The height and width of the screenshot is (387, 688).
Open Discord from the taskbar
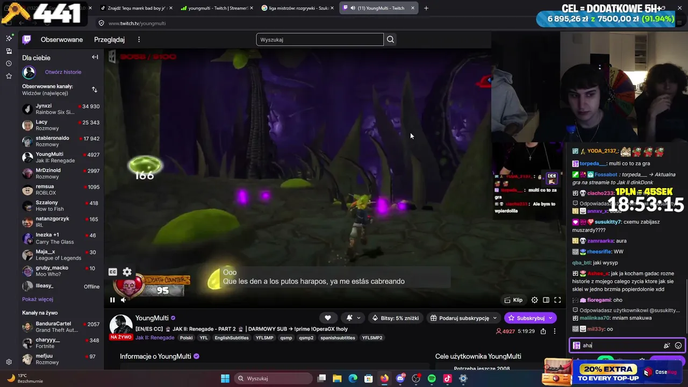click(400, 378)
